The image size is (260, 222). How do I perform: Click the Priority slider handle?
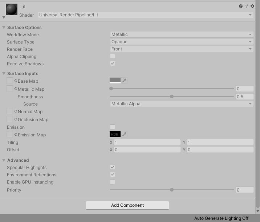pyautogui.click(x=172, y=190)
